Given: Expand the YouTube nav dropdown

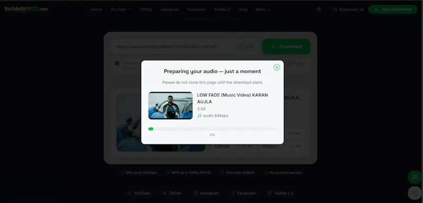Looking at the screenshot, I should pyautogui.click(x=121, y=9).
